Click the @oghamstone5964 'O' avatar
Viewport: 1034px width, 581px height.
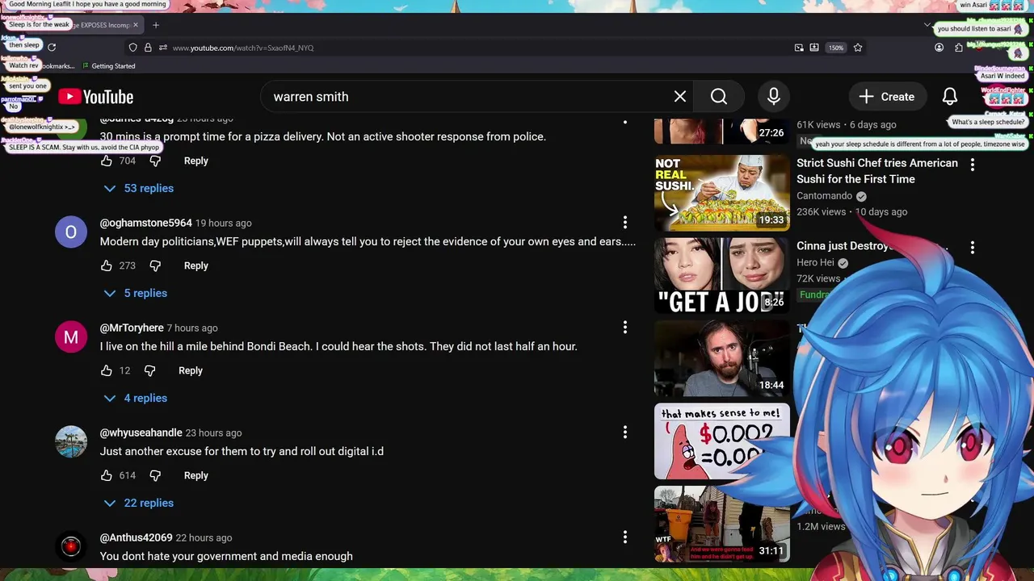[71, 232]
